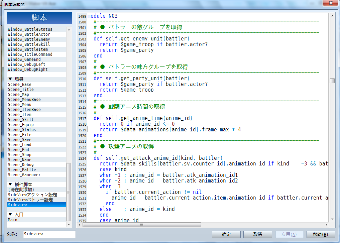Image resolution: width=340 pixels, height=243 pixels.
Task: Click horizontal scroll right arrow in editor
Action: (x=327, y=225)
